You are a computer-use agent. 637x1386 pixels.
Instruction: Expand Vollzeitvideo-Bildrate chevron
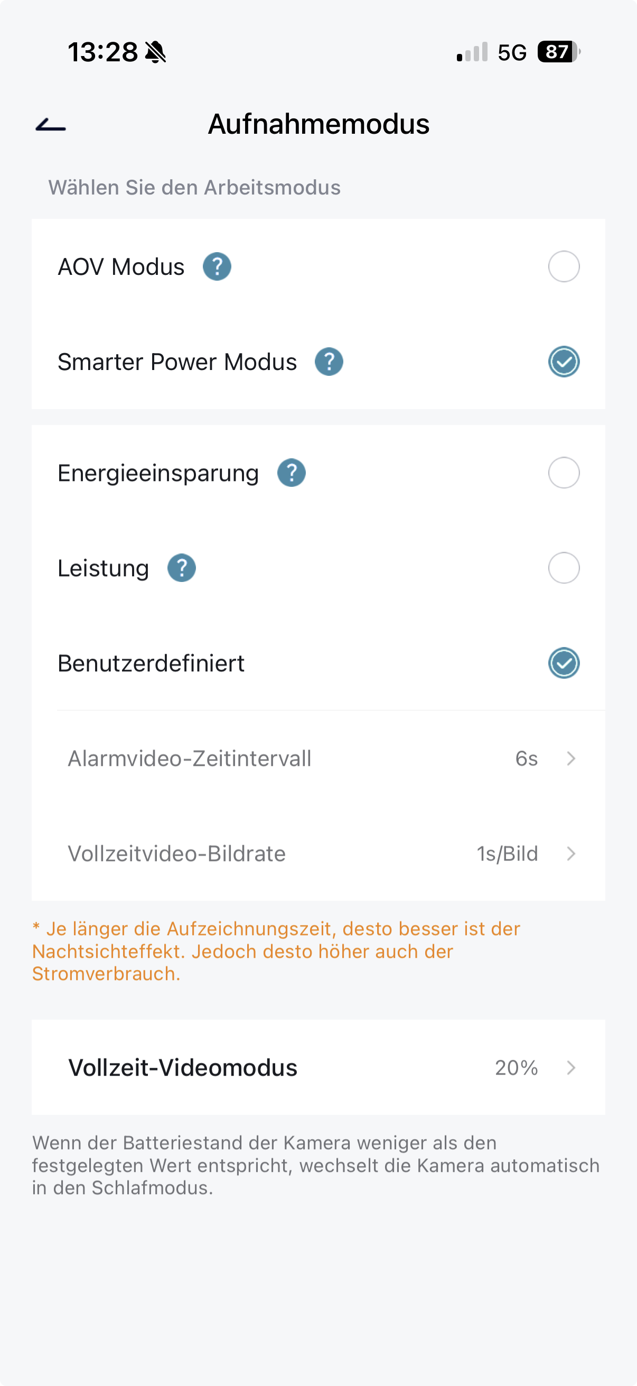click(x=571, y=854)
